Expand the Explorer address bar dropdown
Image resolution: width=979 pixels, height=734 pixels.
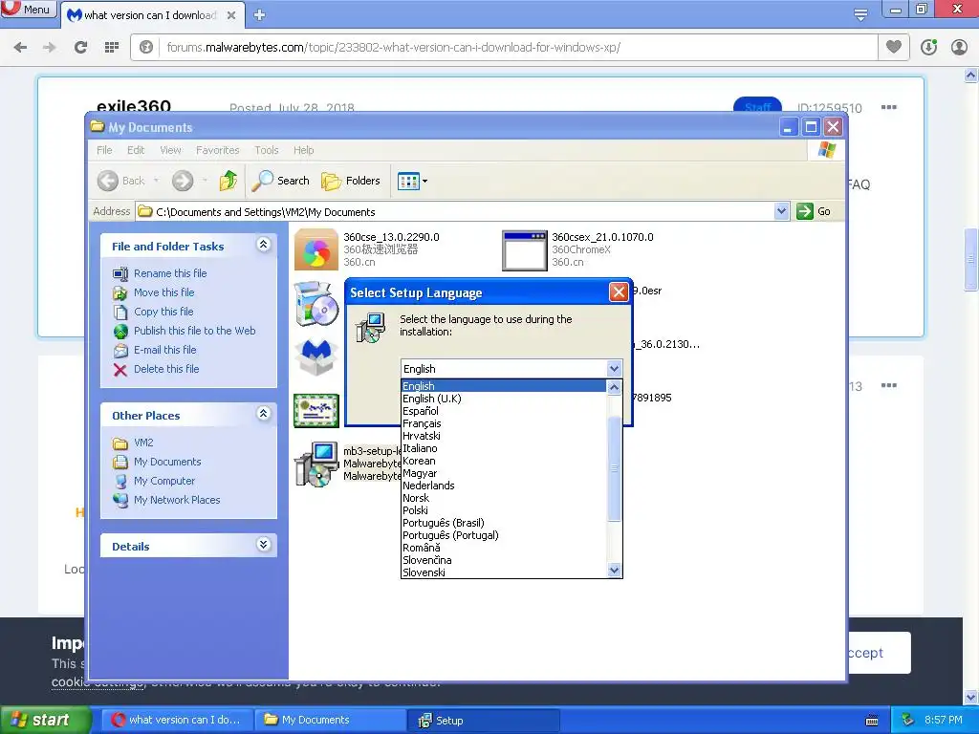coord(781,211)
